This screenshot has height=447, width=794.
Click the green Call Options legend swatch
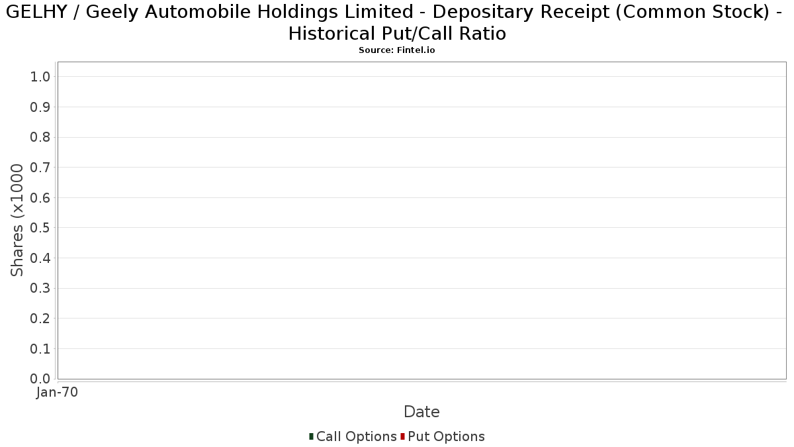[x=311, y=436]
